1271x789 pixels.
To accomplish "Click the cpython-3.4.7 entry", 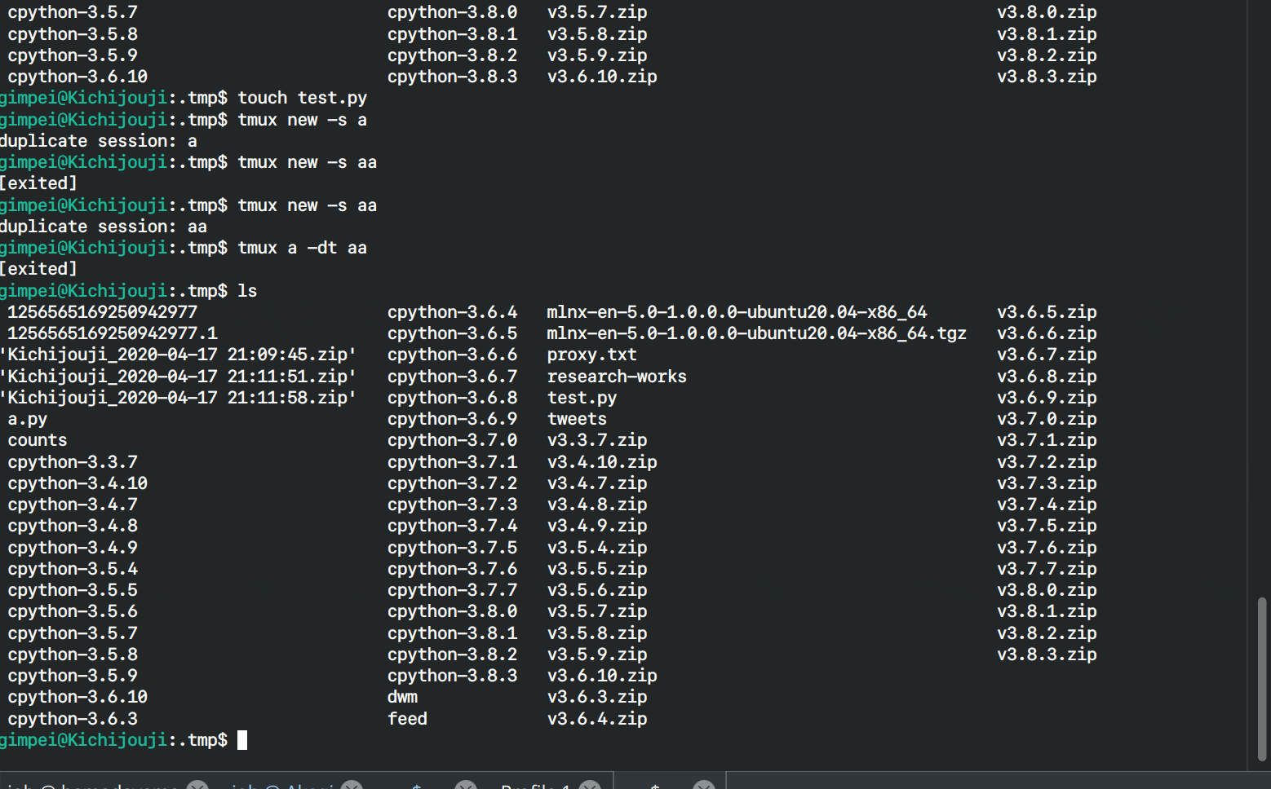I will tap(73, 505).
